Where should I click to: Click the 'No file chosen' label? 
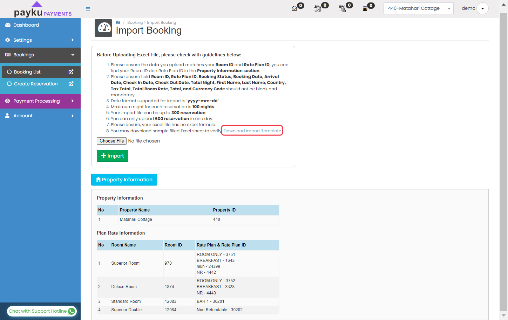[x=144, y=141]
